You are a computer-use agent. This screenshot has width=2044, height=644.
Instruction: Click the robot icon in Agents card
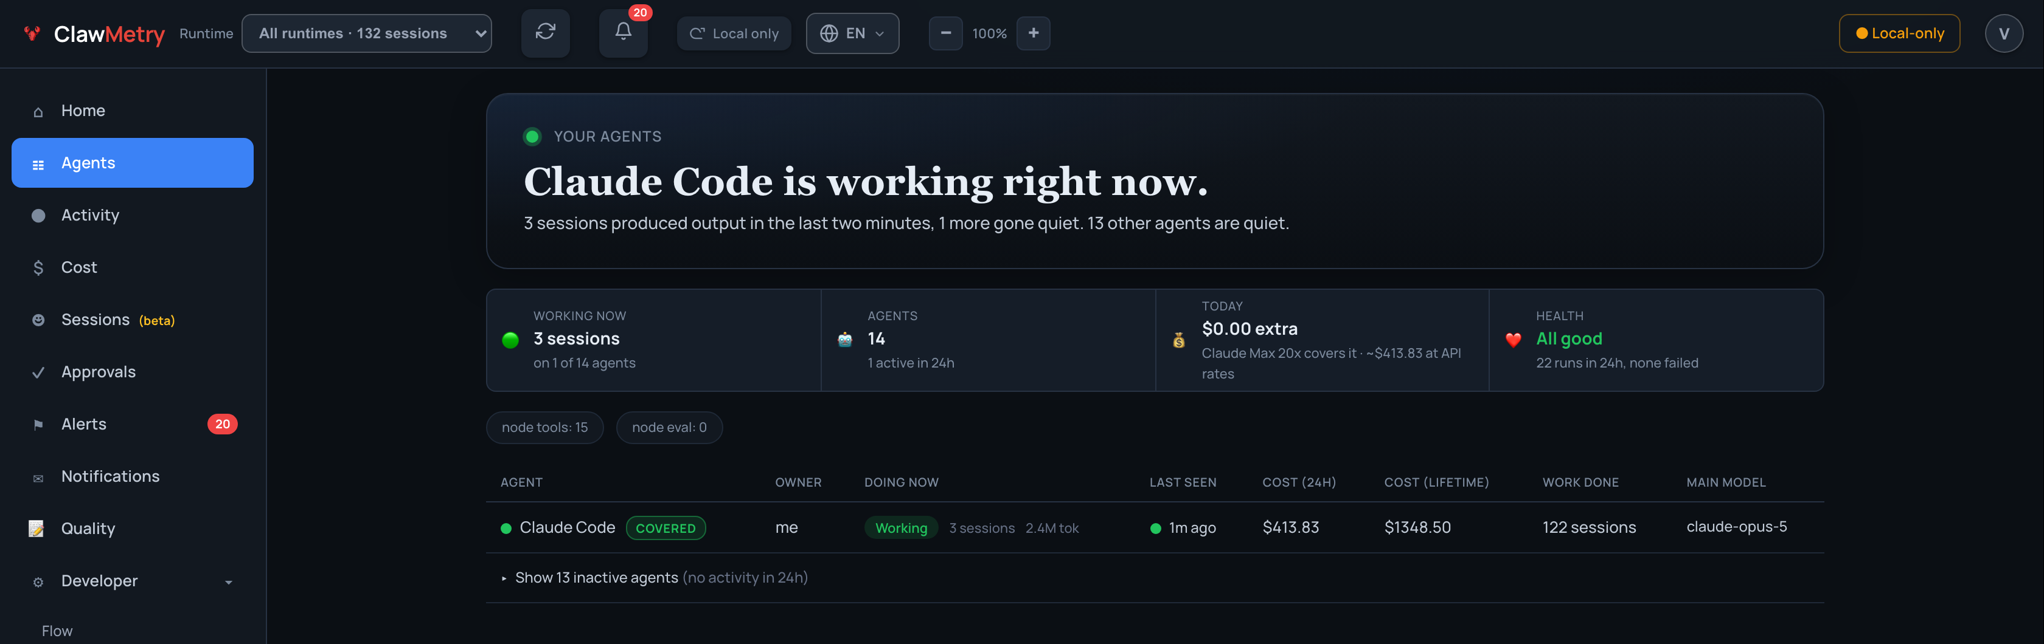tap(845, 340)
